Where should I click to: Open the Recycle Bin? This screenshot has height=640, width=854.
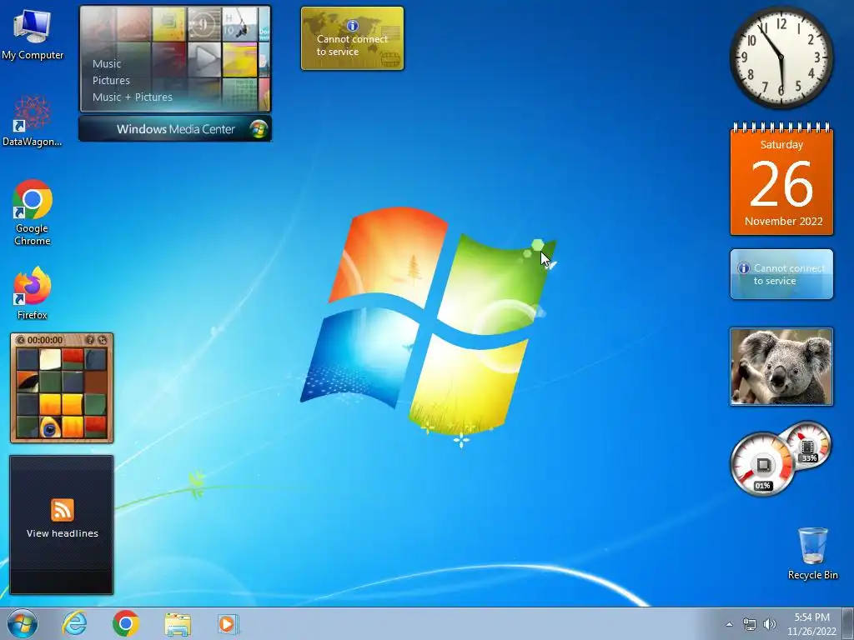point(812,553)
